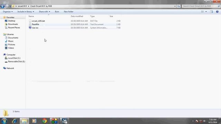This screenshot has height=124, width=221.
Task: Change view with the view icon
Action: (203, 12)
